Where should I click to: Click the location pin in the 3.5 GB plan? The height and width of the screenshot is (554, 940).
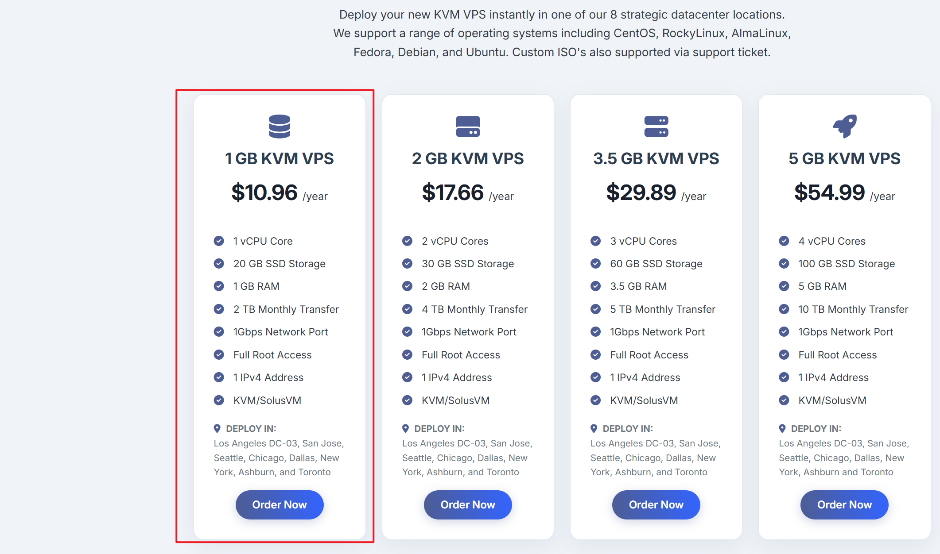(x=594, y=428)
